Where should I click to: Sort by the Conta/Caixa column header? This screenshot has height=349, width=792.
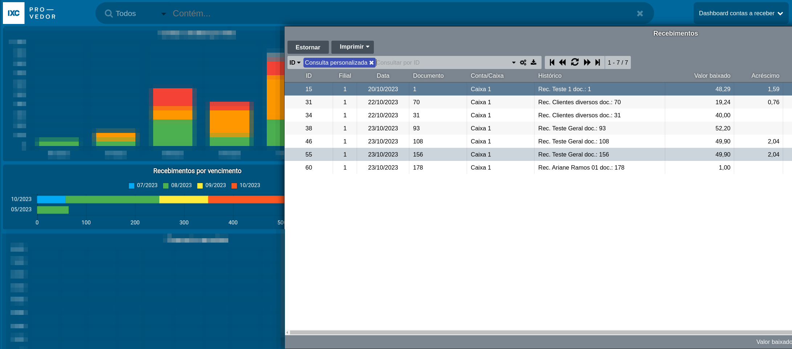[x=487, y=76]
